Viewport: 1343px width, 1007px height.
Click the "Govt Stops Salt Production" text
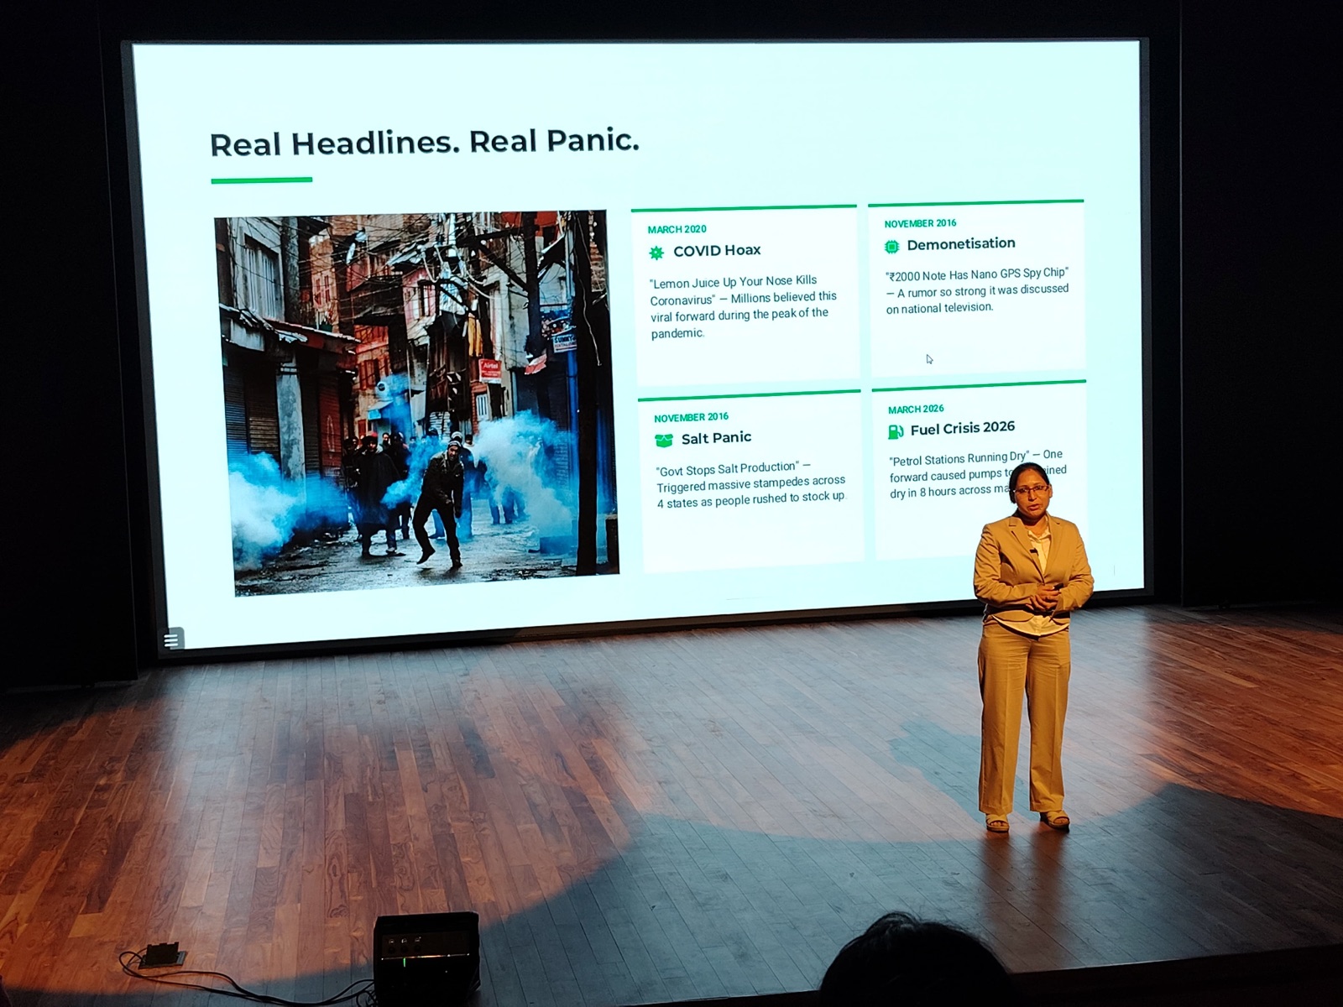[728, 468]
